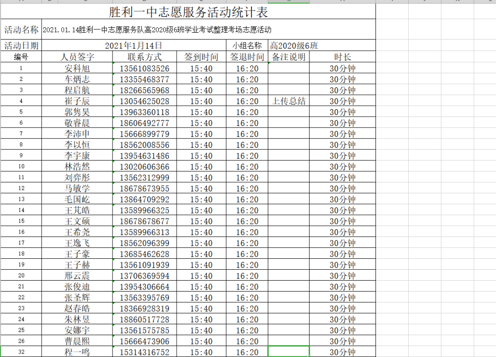Select phone number 13054625028

coord(144,101)
